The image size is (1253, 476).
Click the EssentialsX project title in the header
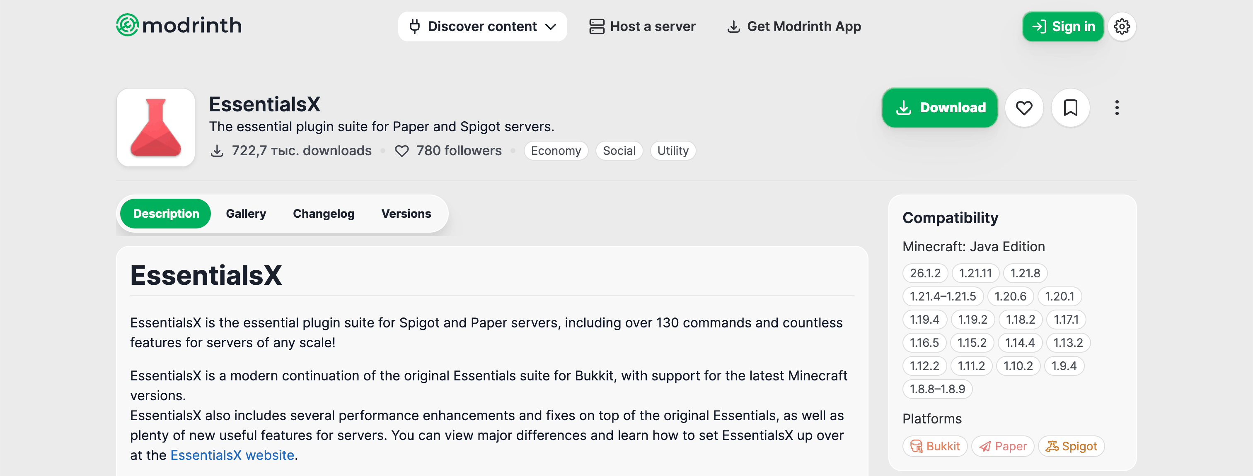click(265, 104)
